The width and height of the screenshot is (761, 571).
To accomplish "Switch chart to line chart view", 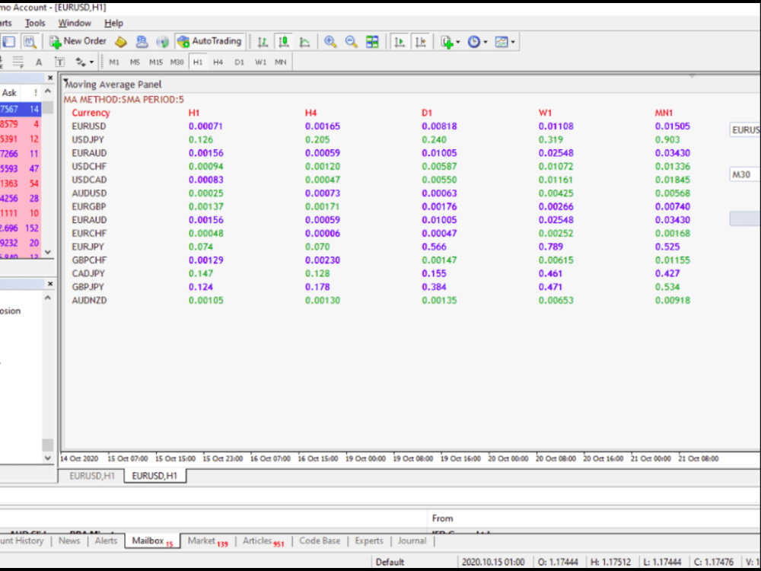I will (x=303, y=41).
